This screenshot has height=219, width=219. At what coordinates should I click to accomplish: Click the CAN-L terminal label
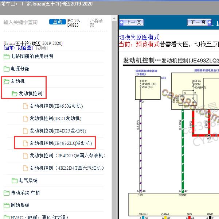point(165,214)
